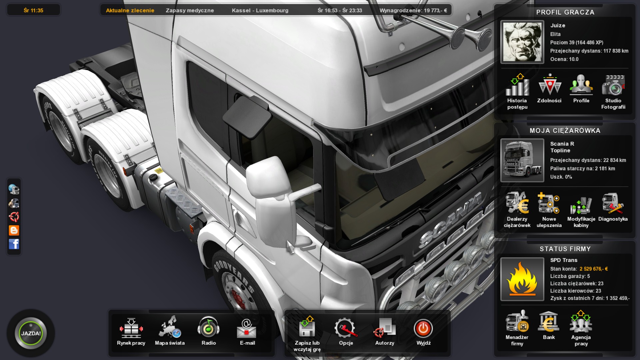The width and height of the screenshot is (640, 360).
Task: Show the Autorzy credits
Action: click(x=385, y=328)
